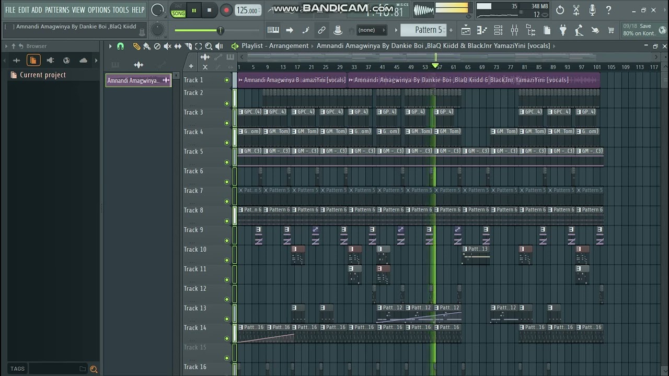Select the Playback speaker tool in playlist
The height and width of the screenshot is (376, 669).
[219, 46]
